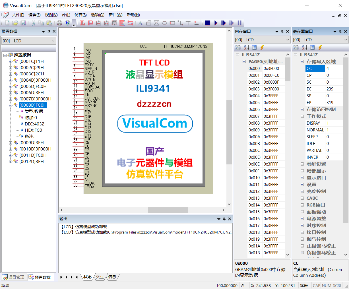This screenshot has width=349, height=289.
Task: Click the Help question mark icon
Action: (x=67, y=23)
